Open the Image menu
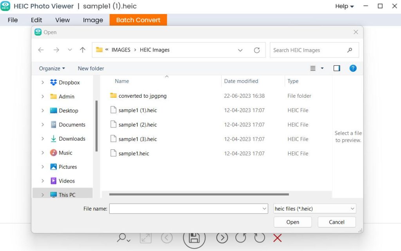The height and width of the screenshot is (251, 401). 93,20
